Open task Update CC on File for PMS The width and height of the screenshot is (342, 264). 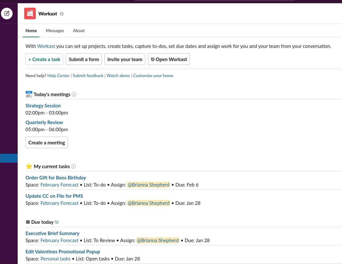tap(54, 196)
